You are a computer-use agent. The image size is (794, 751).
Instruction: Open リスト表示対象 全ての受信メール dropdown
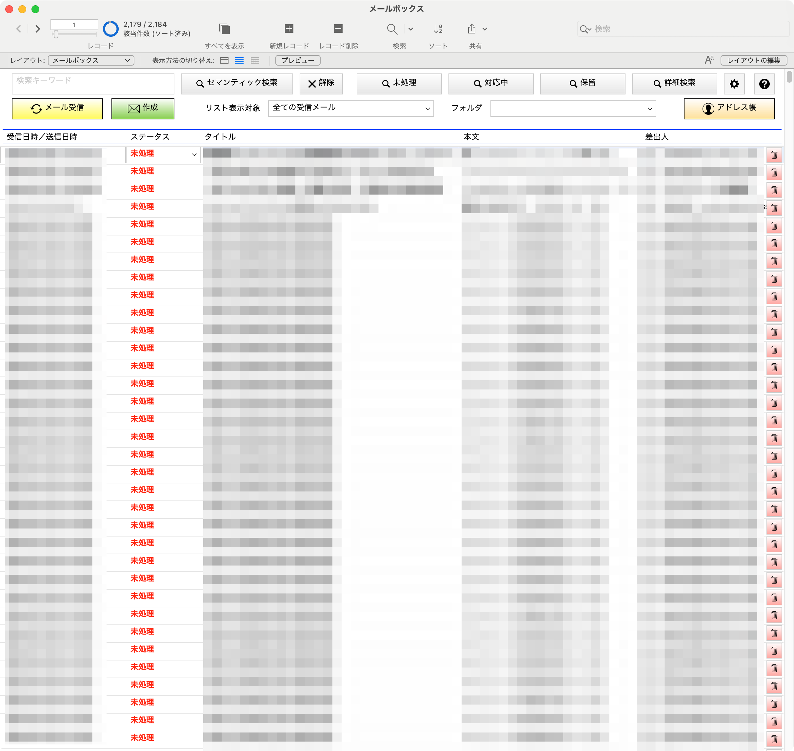point(351,109)
